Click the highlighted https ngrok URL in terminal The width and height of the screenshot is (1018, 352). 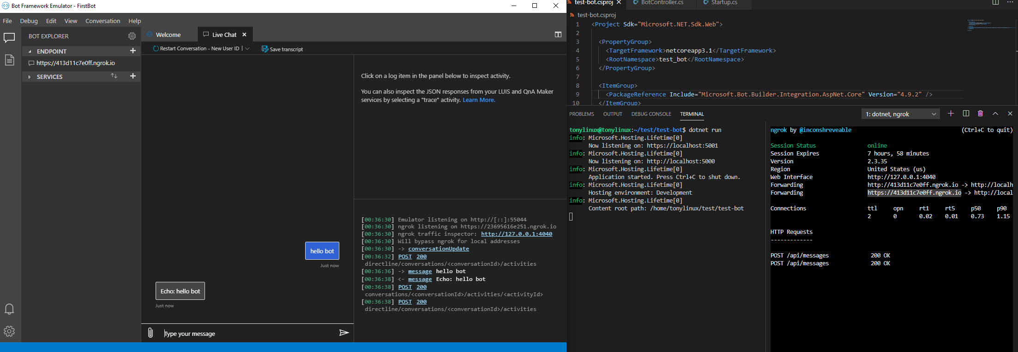pyautogui.click(x=914, y=193)
